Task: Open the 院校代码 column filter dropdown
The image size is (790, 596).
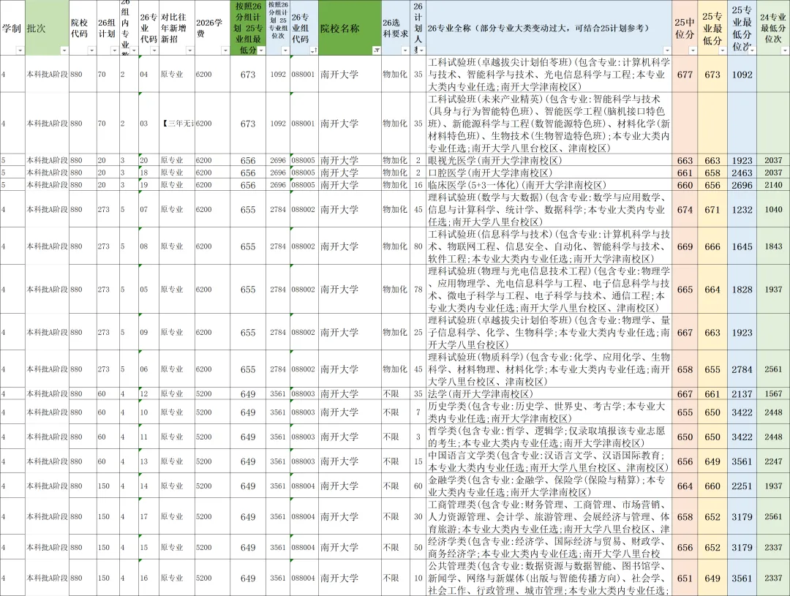Action: tap(91, 50)
